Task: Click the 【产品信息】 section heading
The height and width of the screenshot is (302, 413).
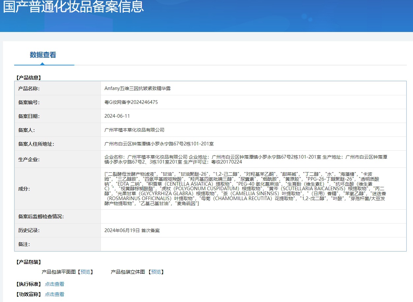Action: pyautogui.click(x=28, y=78)
